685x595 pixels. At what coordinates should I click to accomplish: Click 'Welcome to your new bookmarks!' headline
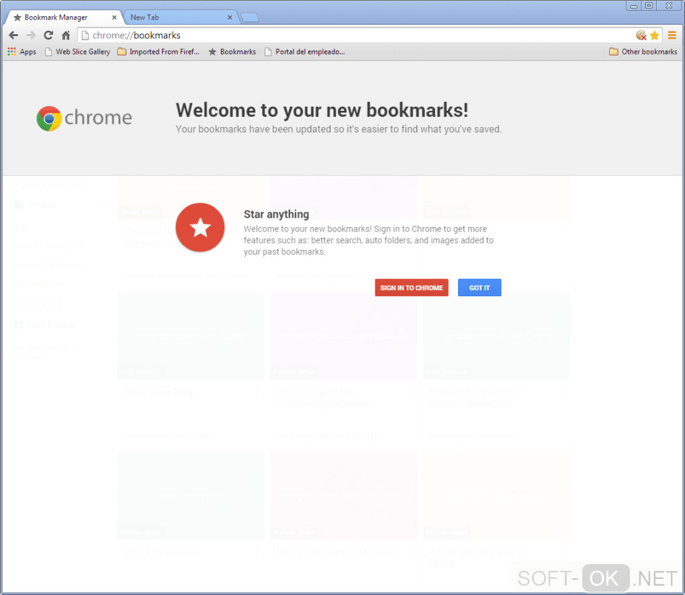click(322, 110)
